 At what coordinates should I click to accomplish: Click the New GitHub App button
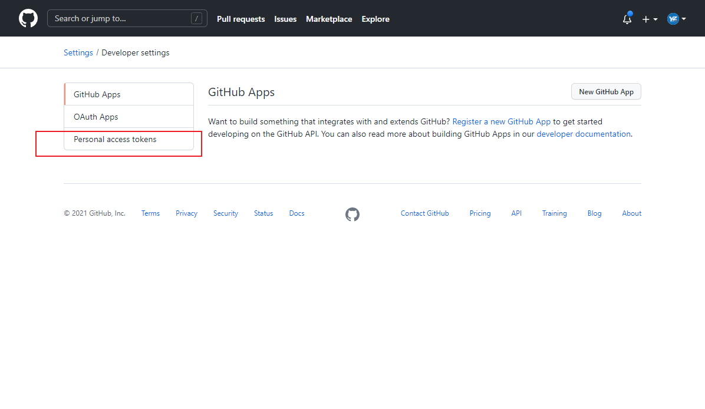click(606, 92)
